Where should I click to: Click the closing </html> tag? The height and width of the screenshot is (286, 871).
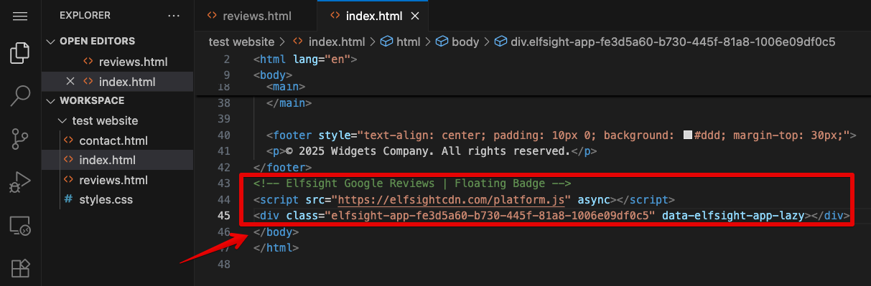pos(276,248)
